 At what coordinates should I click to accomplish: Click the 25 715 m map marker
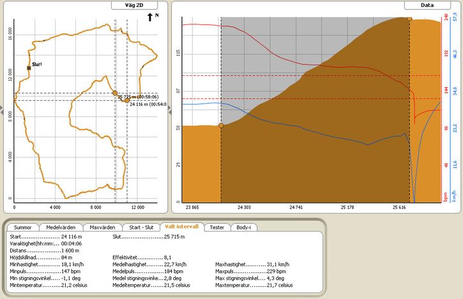click(x=115, y=93)
